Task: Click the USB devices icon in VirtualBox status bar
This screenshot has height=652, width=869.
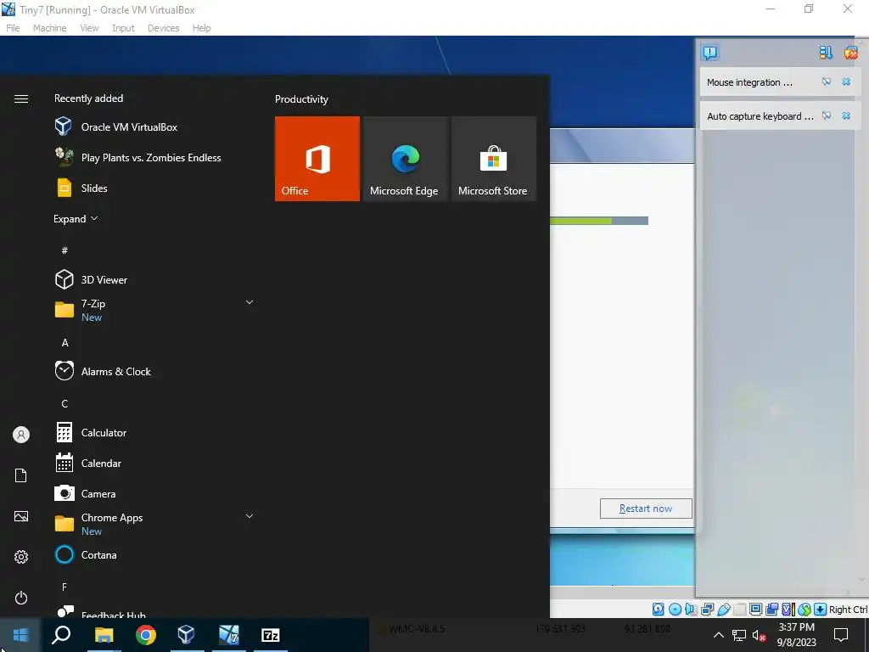Action: click(x=723, y=610)
